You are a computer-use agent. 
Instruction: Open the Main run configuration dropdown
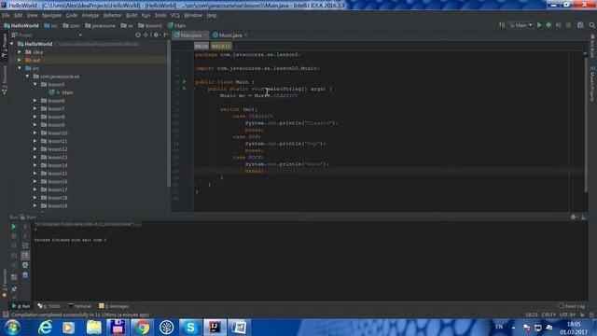tap(521, 25)
